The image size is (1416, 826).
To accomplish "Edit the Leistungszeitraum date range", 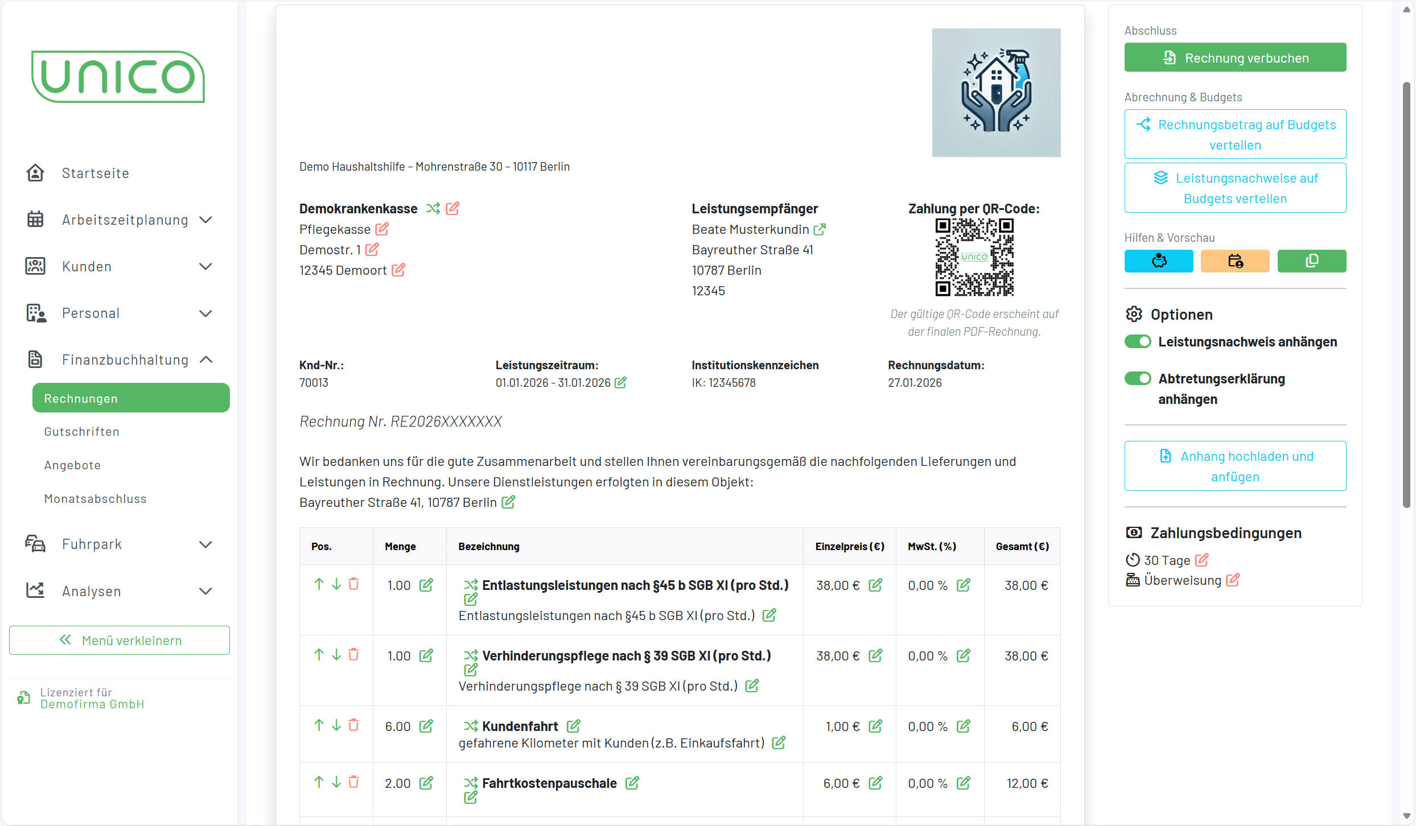I will coord(621,383).
